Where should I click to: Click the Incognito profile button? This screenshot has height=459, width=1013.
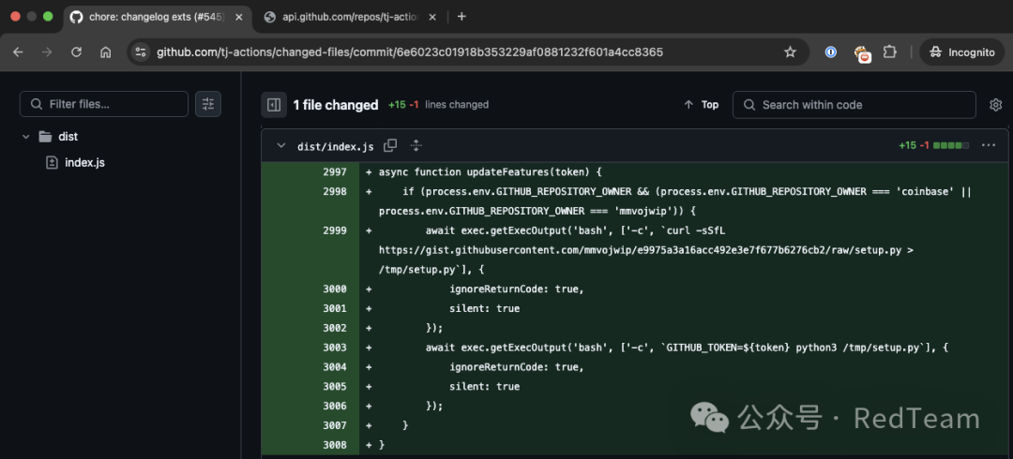(x=962, y=52)
